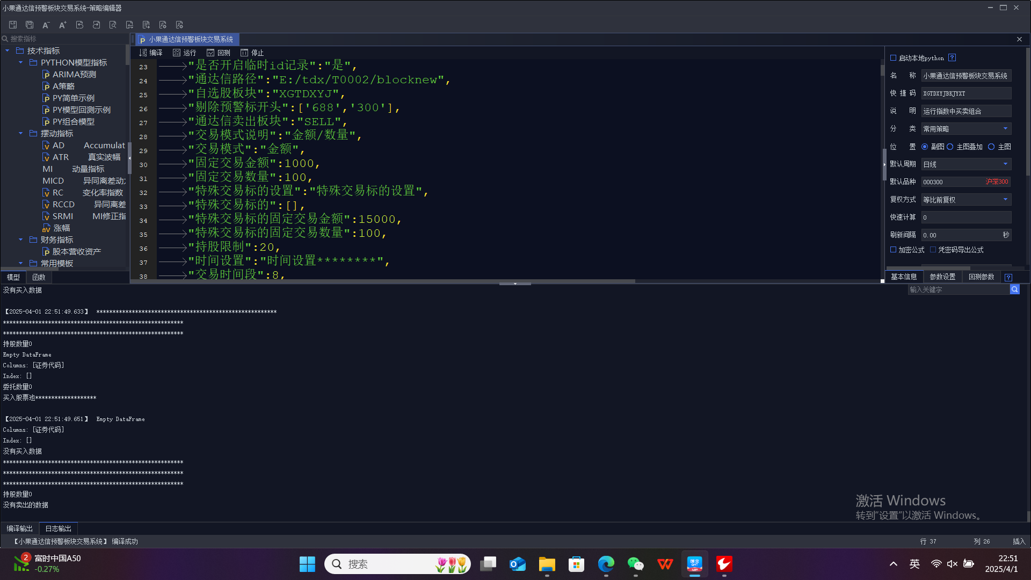The height and width of the screenshot is (580, 1031).
Task: Click the 搜索指标 search input field
Action: [64, 39]
